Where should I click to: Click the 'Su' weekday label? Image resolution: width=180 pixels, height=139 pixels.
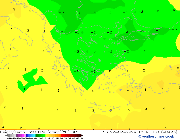105,132
